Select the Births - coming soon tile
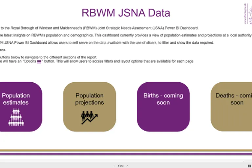This screenshot has width=252, height=168. [x=163, y=107]
